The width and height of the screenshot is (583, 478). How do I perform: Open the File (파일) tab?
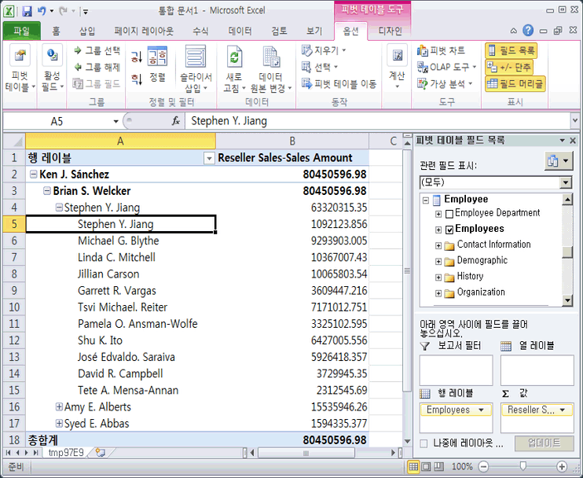coord(21,31)
